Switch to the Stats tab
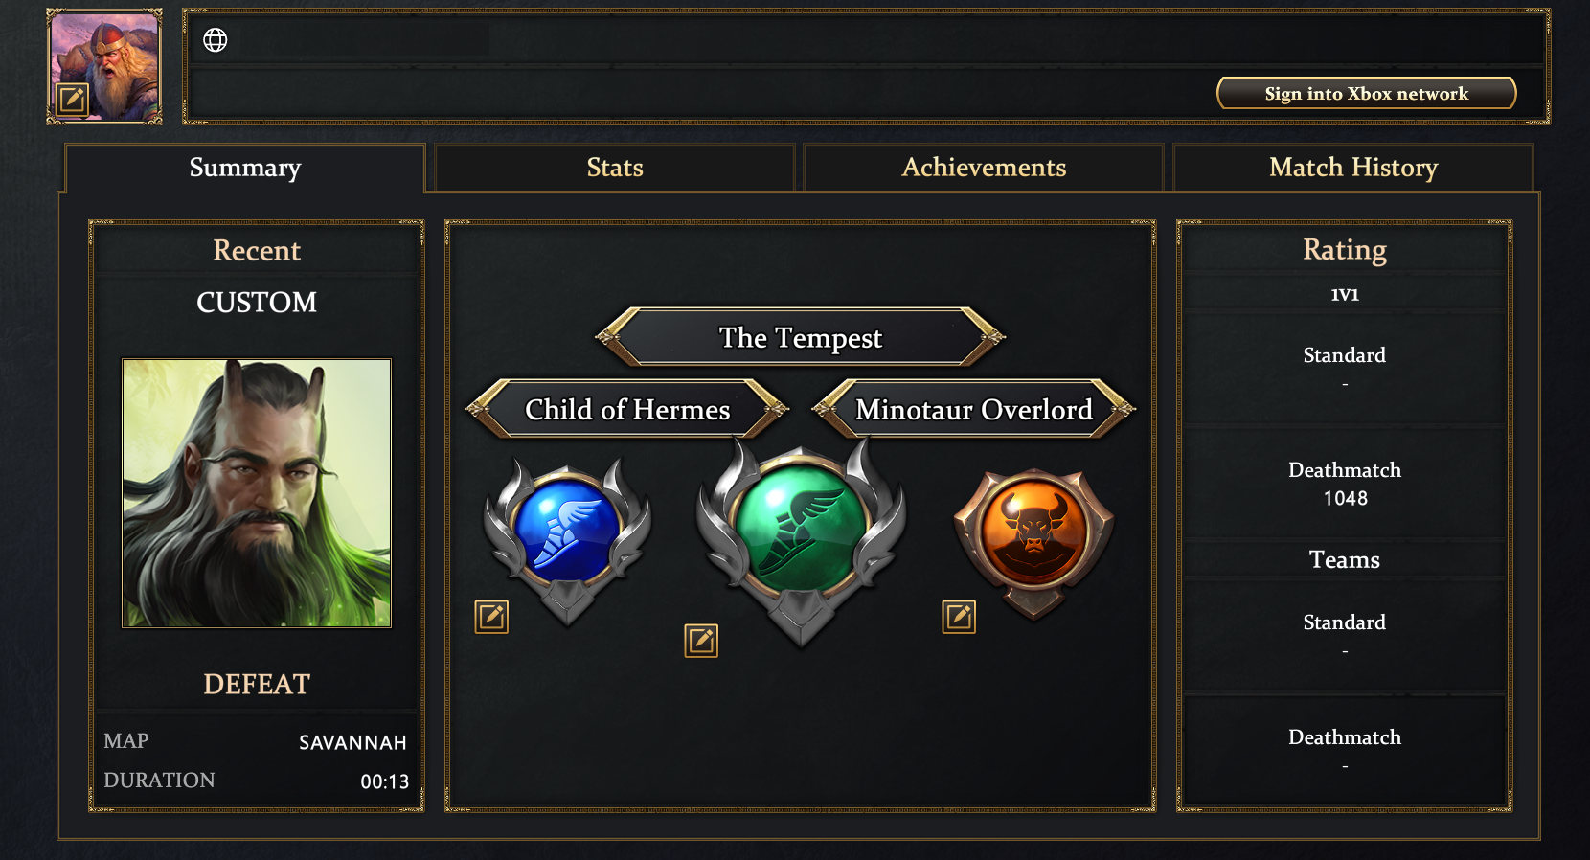 pyautogui.click(x=615, y=168)
